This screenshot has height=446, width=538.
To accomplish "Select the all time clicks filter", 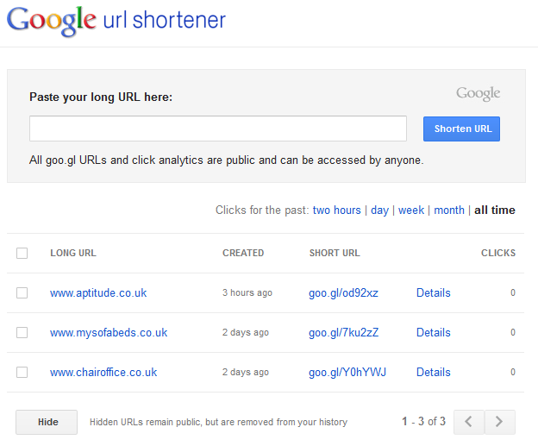I will coord(494,210).
